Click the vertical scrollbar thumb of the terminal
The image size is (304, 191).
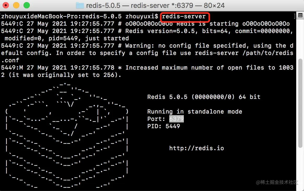click(x=300, y=103)
